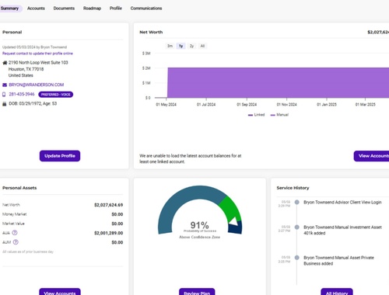Toggle the Linked legend series

click(x=256, y=115)
